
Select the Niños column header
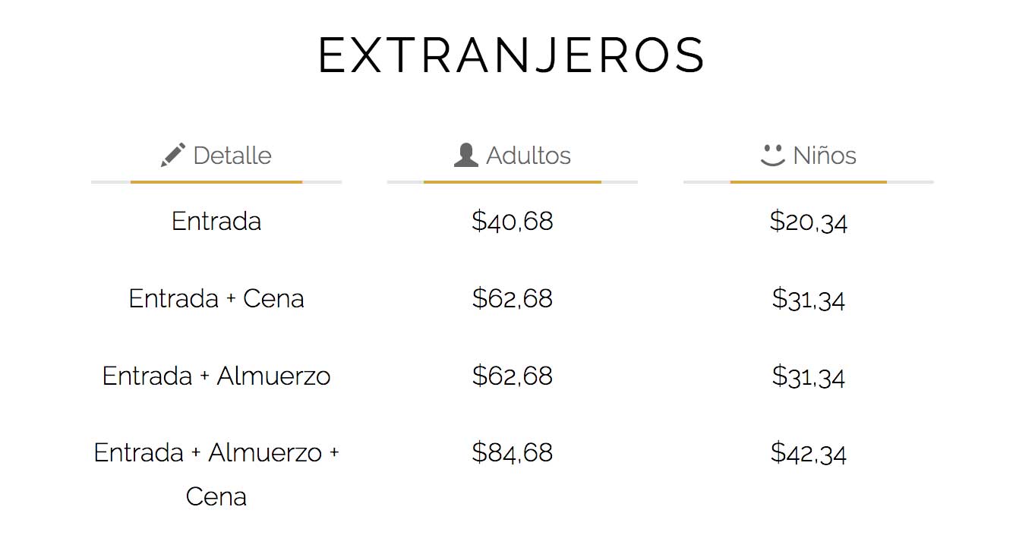pos(809,156)
